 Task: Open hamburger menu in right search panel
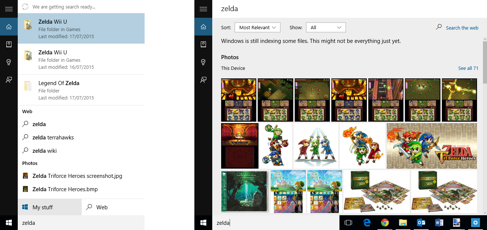(203, 9)
